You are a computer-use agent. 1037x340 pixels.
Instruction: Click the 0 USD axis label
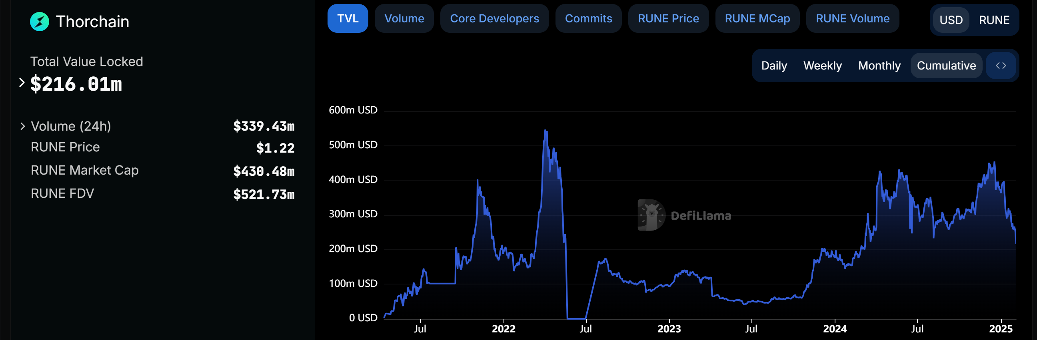[x=363, y=318]
